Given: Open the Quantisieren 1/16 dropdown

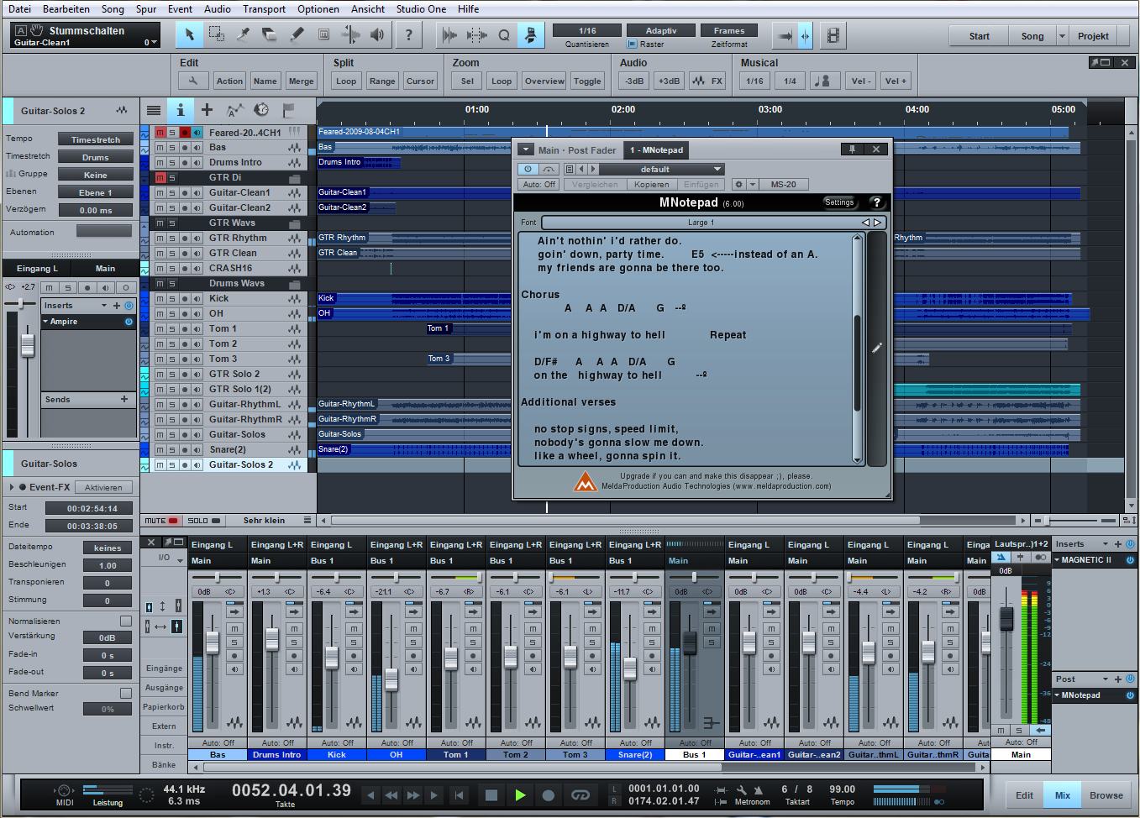Looking at the screenshot, I should [587, 30].
